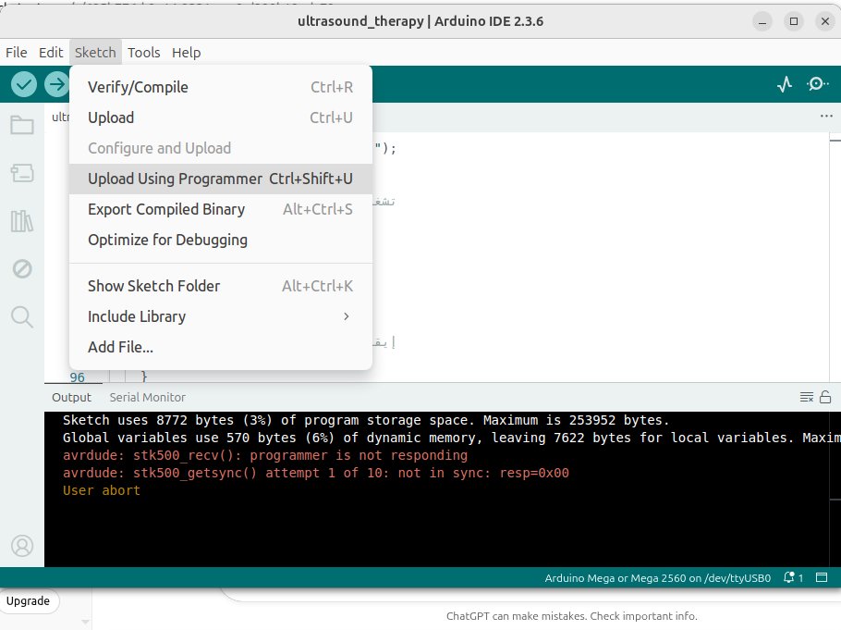Screen dimensions: 841x630
Task: Open the editor tab three-dots menu
Action: click(826, 117)
